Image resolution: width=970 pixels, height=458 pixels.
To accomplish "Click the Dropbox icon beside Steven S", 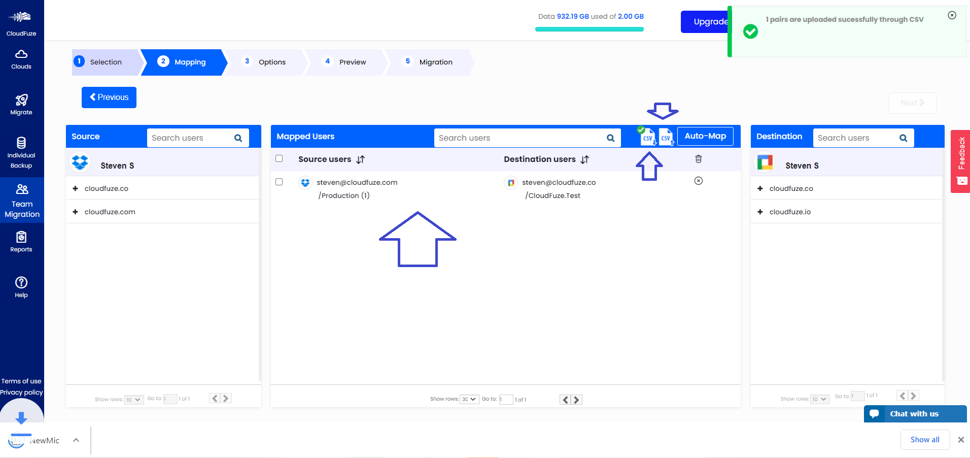I will click(x=80, y=162).
